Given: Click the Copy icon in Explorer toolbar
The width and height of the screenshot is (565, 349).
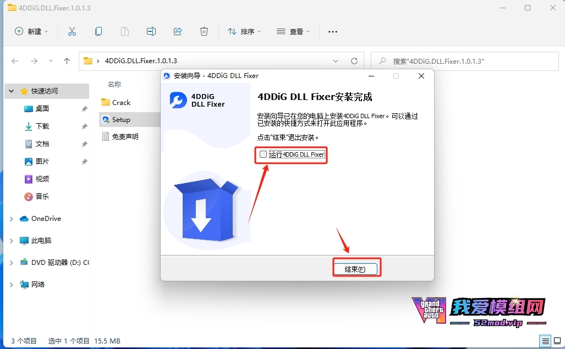Looking at the screenshot, I should pyautogui.click(x=98, y=32).
